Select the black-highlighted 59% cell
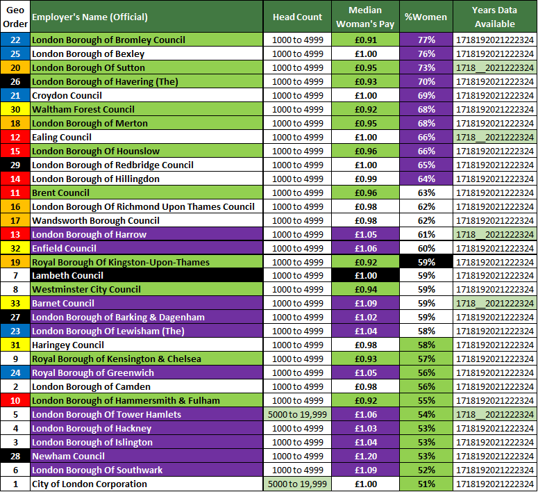 point(426,262)
